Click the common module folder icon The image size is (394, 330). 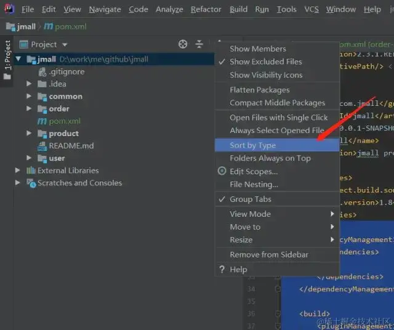[x=42, y=97]
